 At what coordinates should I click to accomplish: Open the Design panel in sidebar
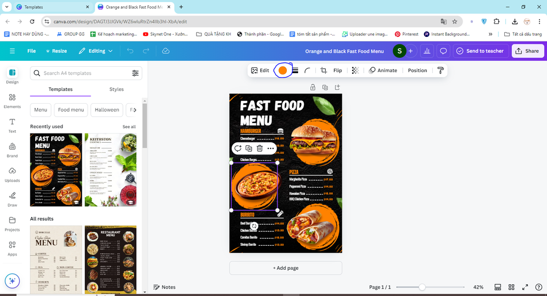click(12, 76)
